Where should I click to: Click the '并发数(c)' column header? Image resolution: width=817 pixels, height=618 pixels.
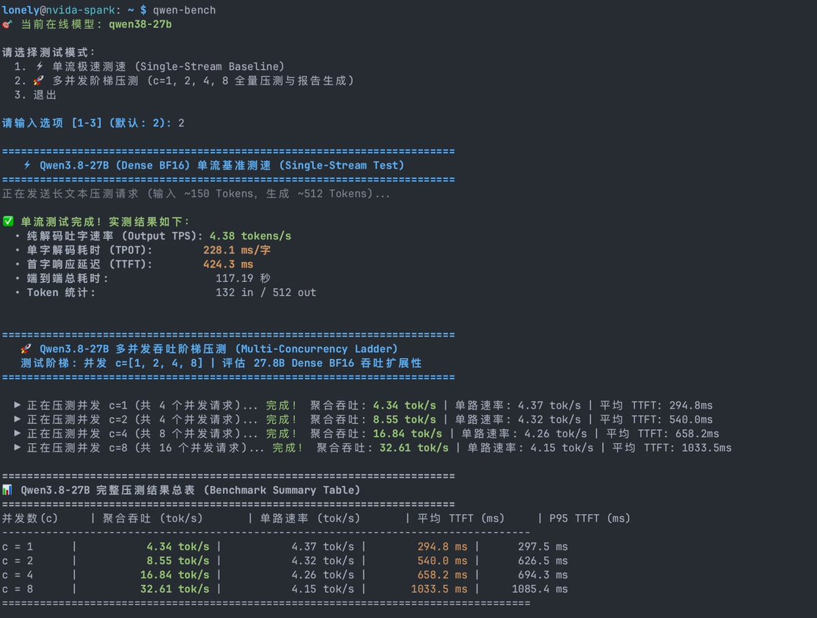30,519
